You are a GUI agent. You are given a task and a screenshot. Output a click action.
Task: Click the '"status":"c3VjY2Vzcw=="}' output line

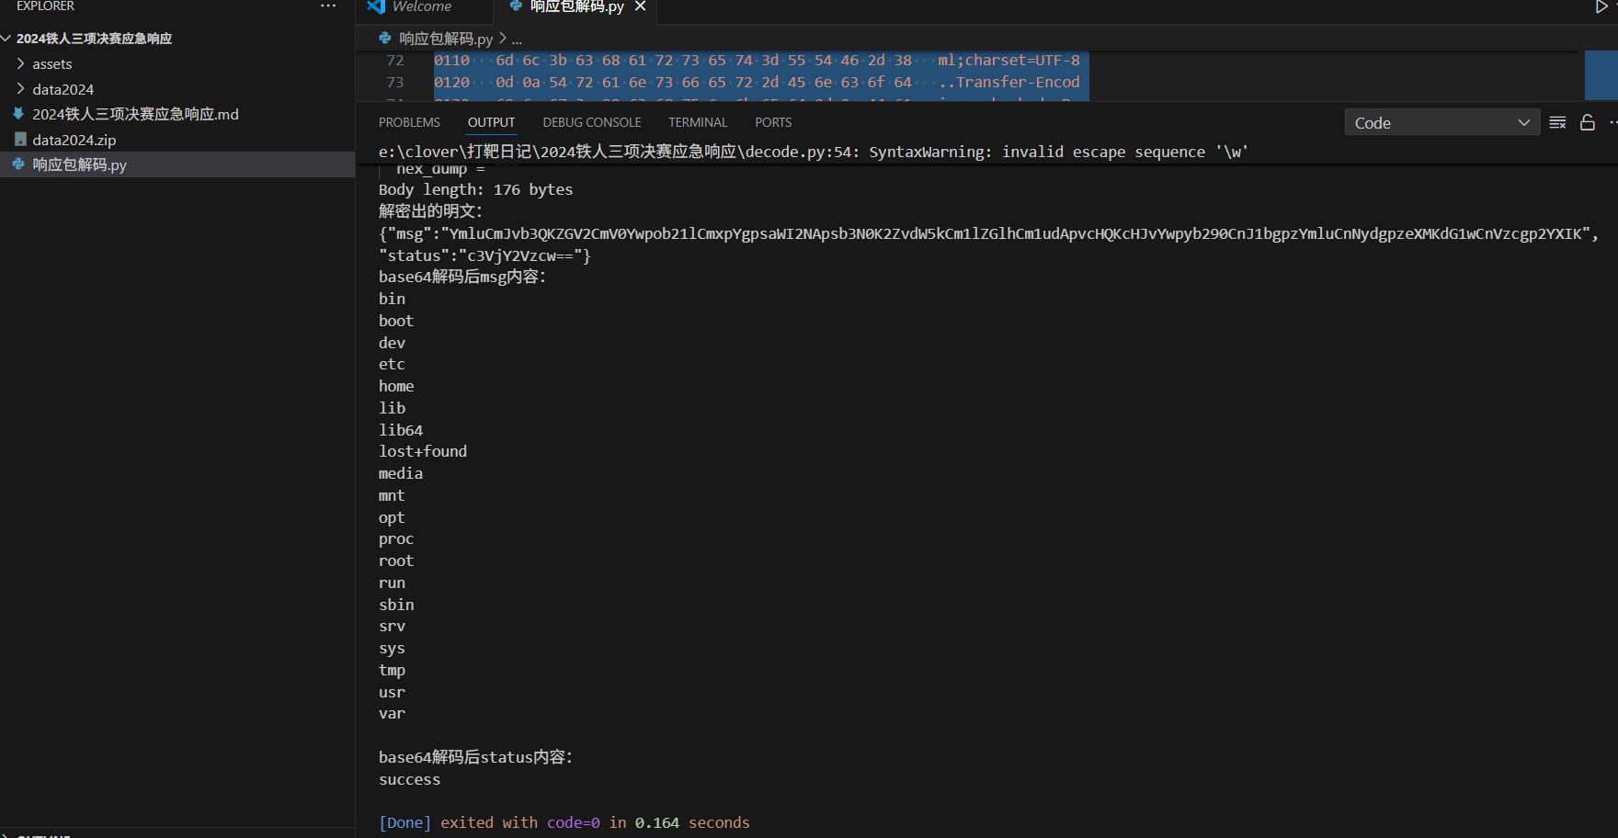pyautogui.click(x=484, y=255)
